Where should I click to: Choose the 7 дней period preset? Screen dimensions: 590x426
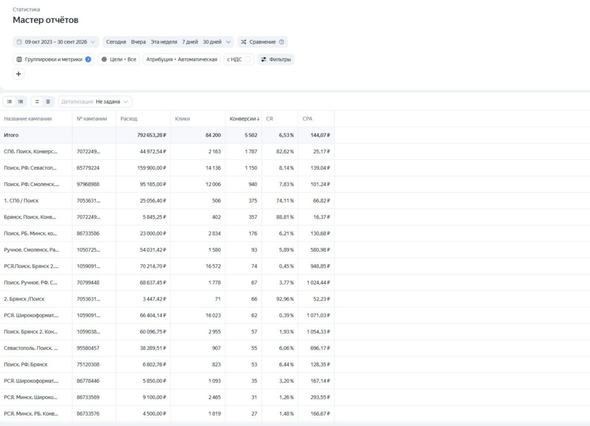point(190,41)
